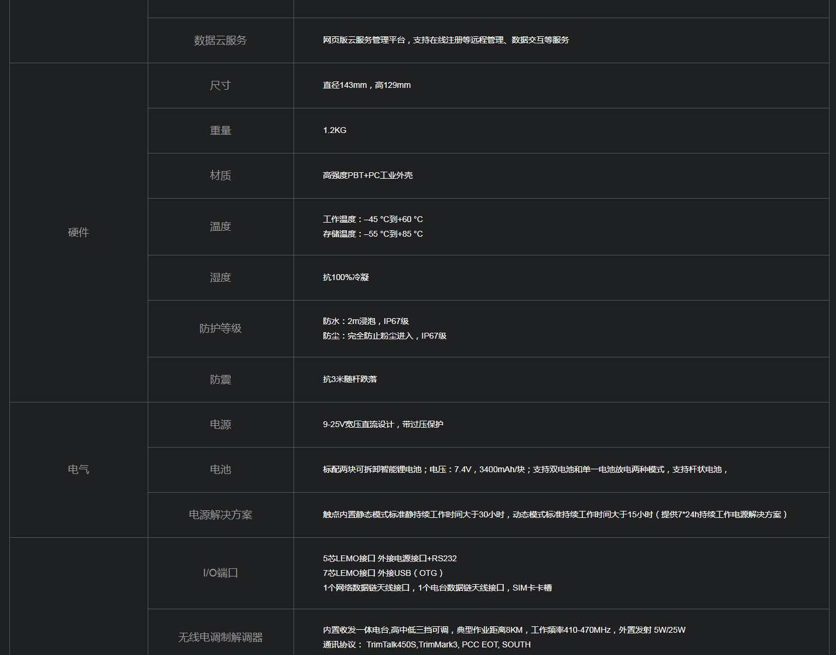Click the 材质 row label
Screen dimensions: 836x655
[220, 176]
